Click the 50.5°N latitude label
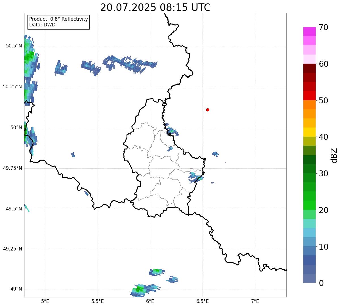Screen dimensions: 341x307 coord(14,46)
